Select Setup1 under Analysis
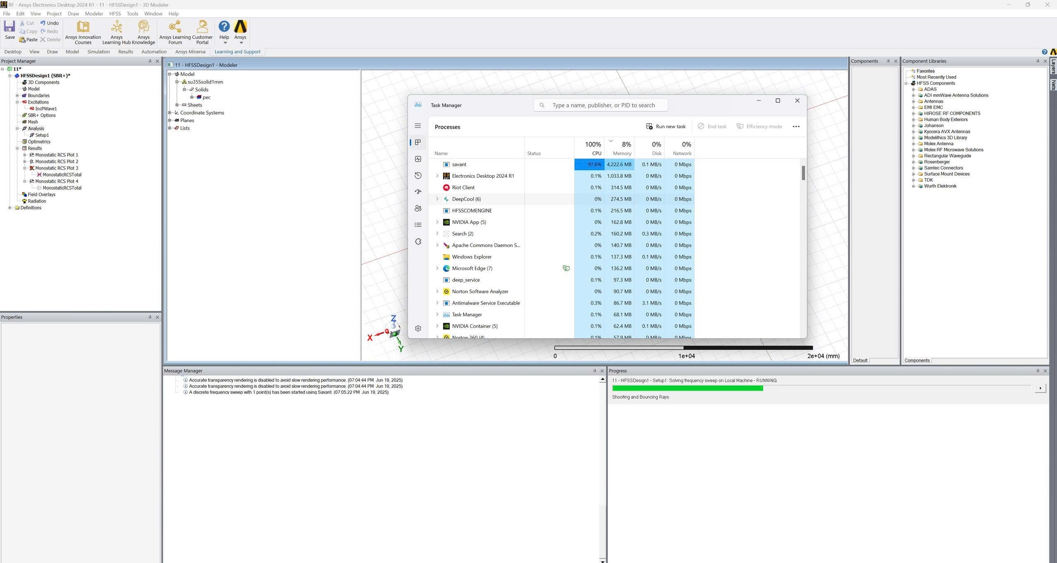Image resolution: width=1057 pixels, height=563 pixels. (x=42, y=135)
